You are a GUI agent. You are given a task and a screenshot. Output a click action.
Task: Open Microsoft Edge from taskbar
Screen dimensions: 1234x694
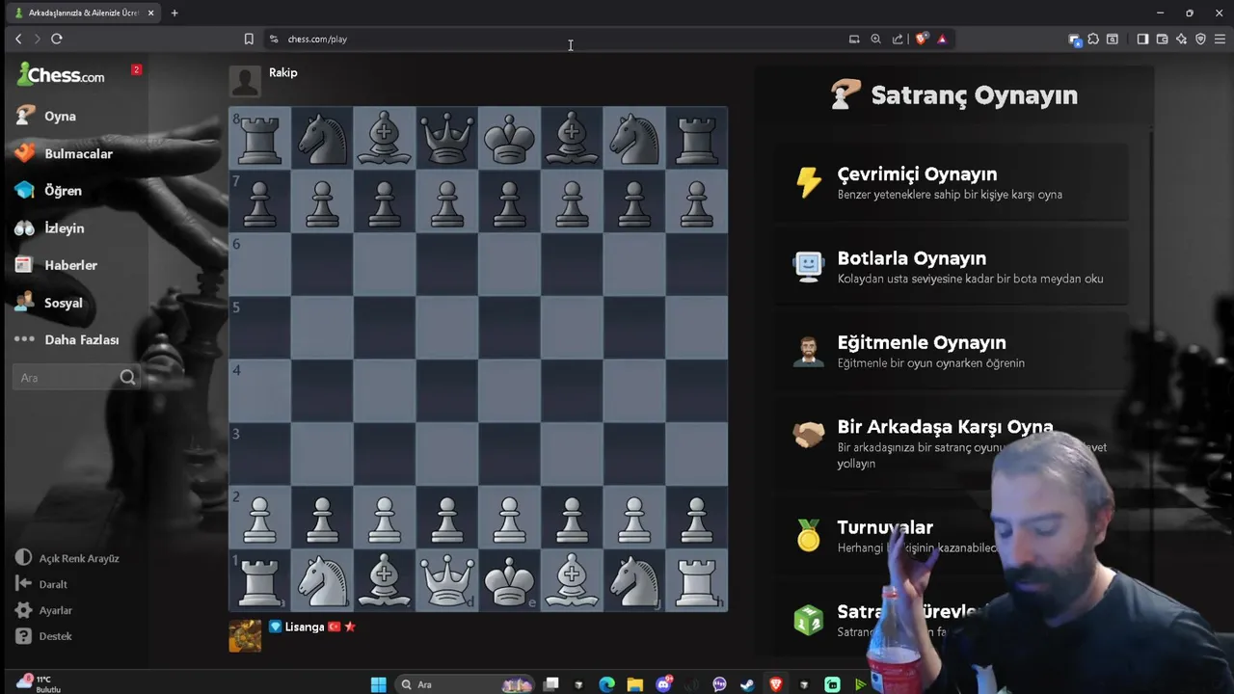coord(606,684)
